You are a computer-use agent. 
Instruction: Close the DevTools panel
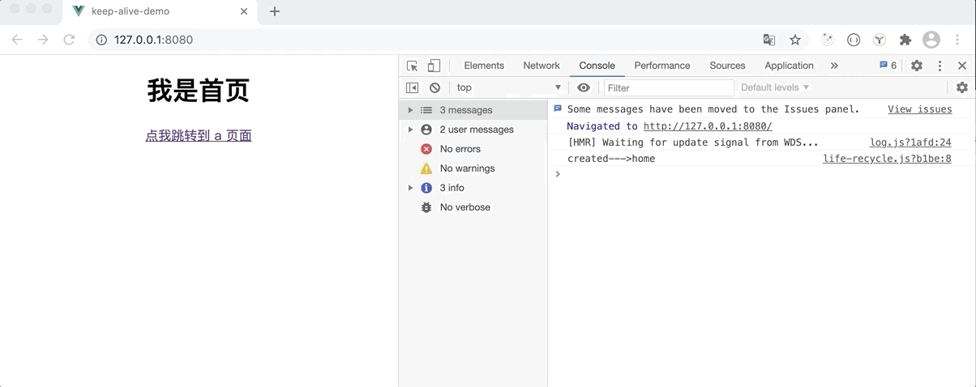pyautogui.click(x=962, y=66)
